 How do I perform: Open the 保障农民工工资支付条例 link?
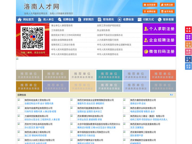(63, 45)
